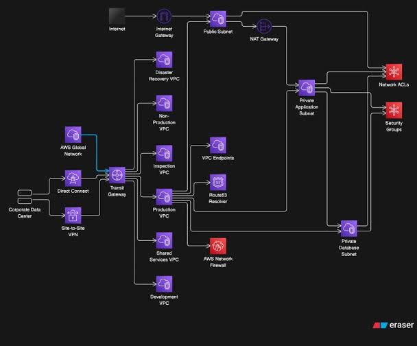This screenshot has width=417, height=346.
Task: Click the "Corporate Data Center" label
Action: click(x=25, y=213)
